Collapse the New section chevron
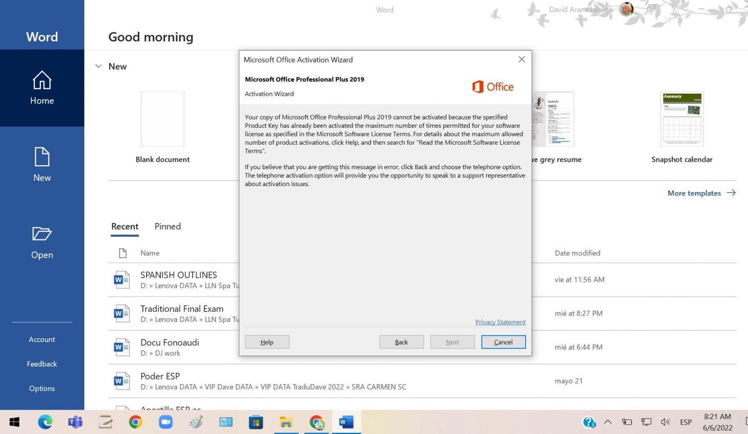Viewport: 748px width, 434px height. tap(99, 66)
